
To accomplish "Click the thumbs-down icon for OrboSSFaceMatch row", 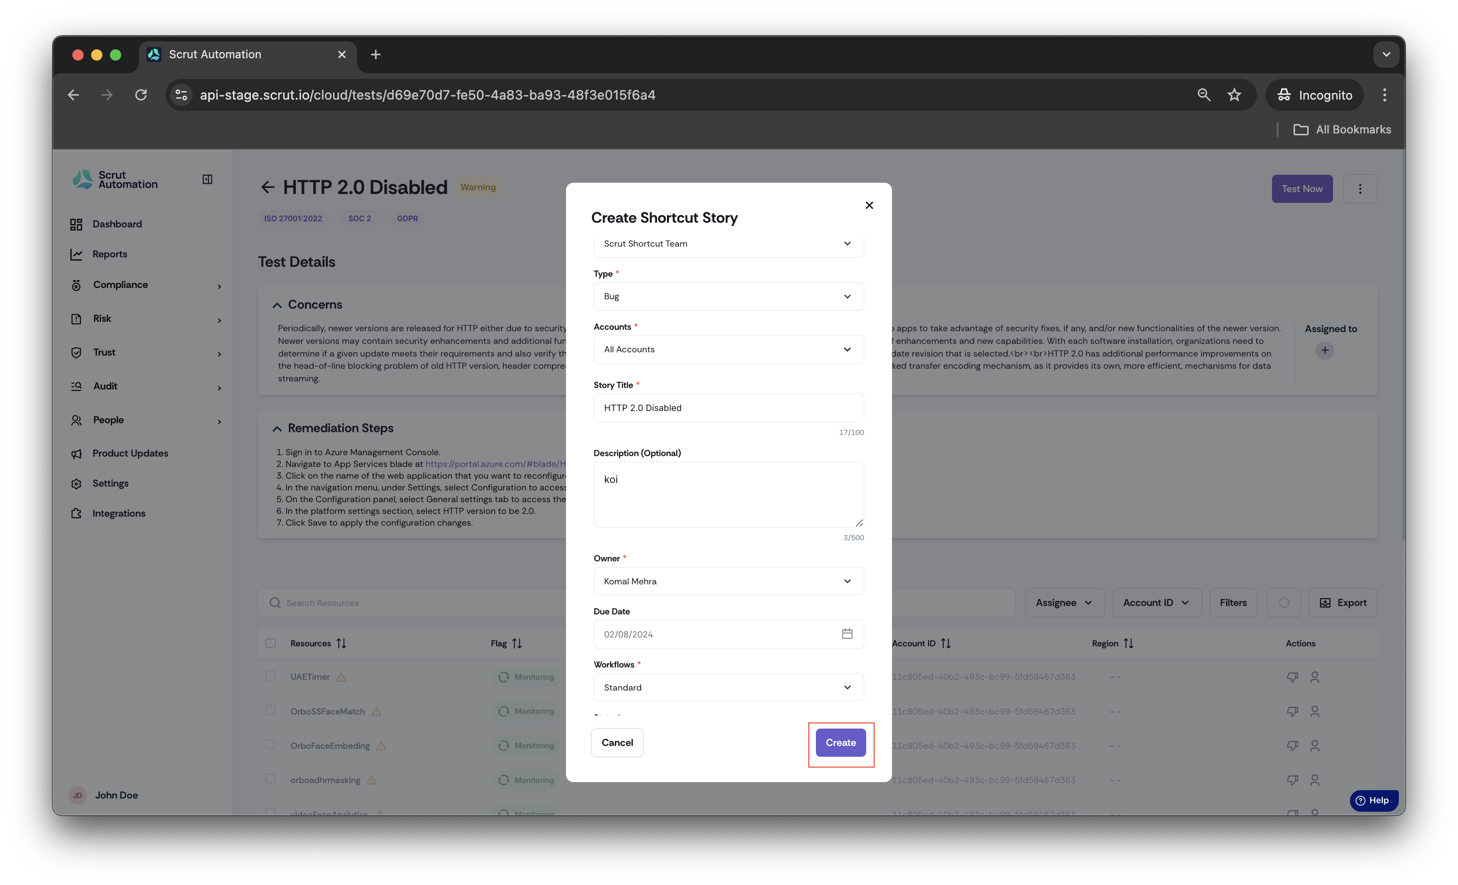I will (1292, 711).
